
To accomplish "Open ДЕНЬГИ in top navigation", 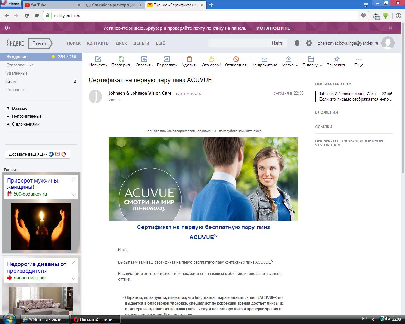I will (141, 43).
